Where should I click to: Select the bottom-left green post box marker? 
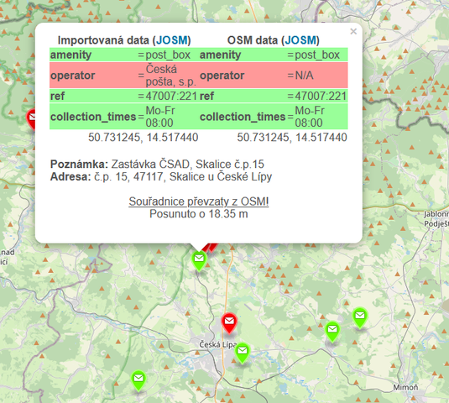pos(138,381)
